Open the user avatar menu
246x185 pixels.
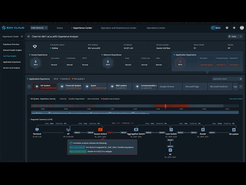pos(242,28)
